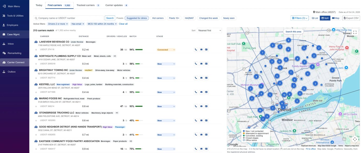
Task: Click envelope icon on Brightway Towing row
Action: [201, 78]
